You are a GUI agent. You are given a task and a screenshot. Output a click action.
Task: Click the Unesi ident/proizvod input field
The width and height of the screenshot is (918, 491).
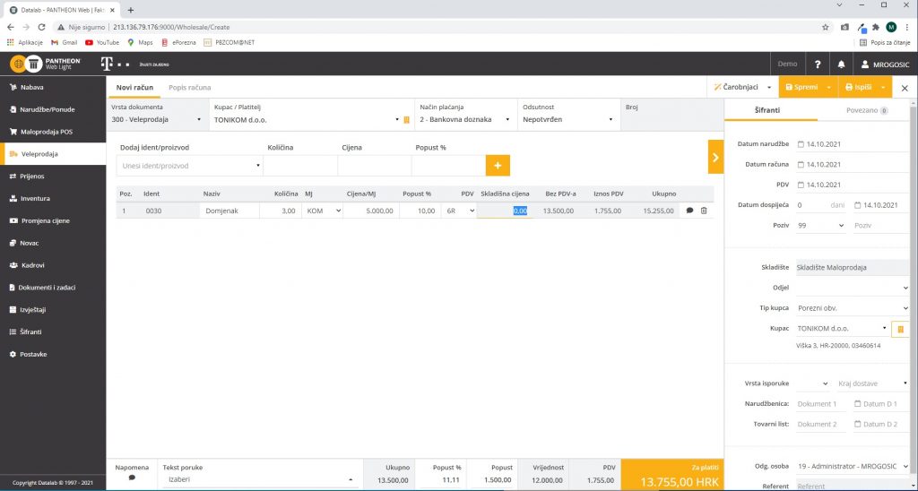tap(186, 166)
